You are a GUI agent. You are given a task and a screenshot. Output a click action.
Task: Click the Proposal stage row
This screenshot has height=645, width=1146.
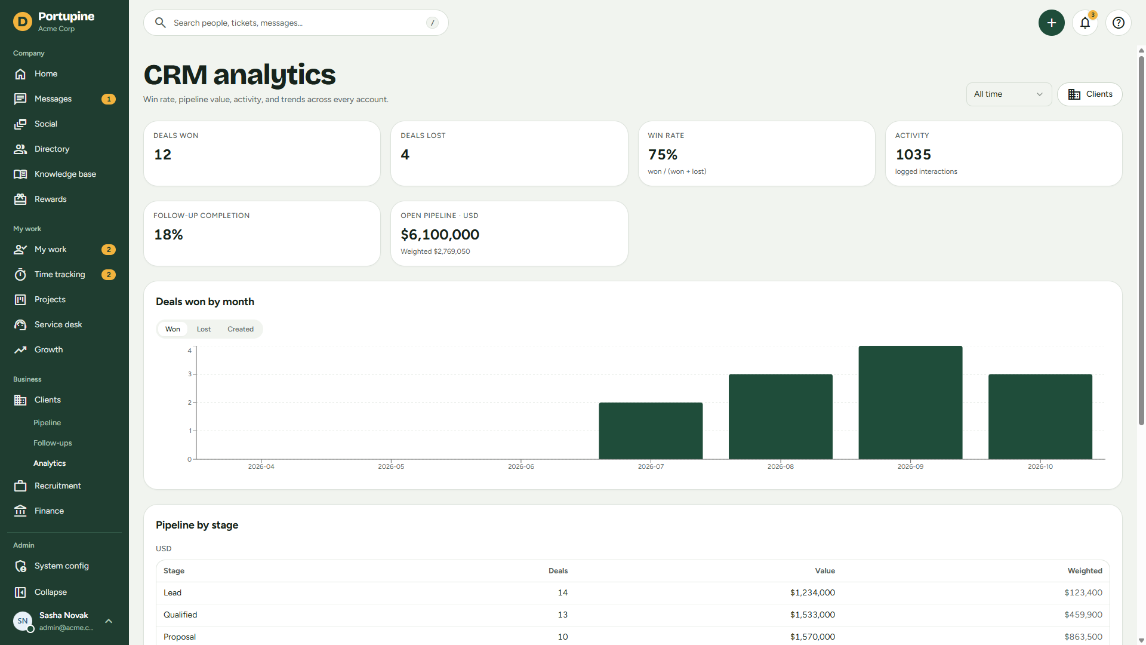coord(633,636)
